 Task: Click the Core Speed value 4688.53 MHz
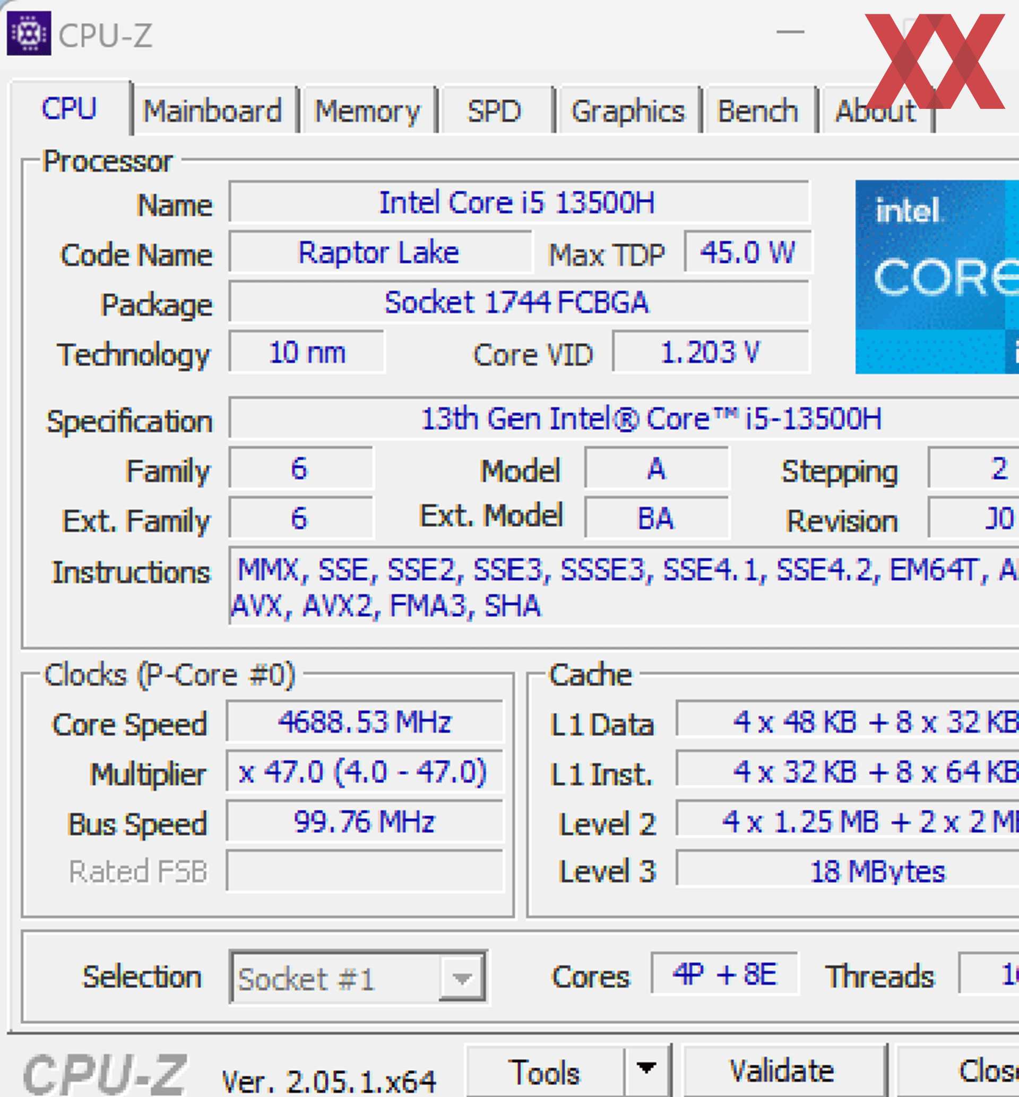tap(365, 722)
